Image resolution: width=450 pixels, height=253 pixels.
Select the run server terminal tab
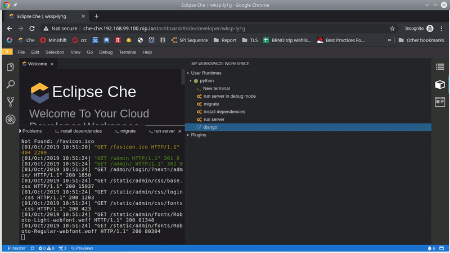[162, 131]
